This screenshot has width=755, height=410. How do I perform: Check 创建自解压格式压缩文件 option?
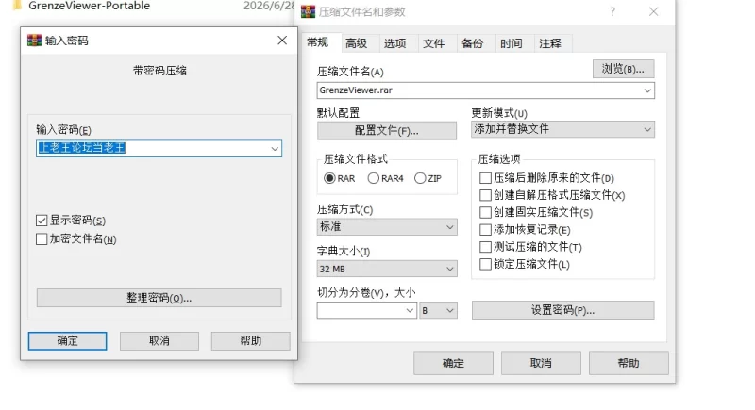pos(485,195)
